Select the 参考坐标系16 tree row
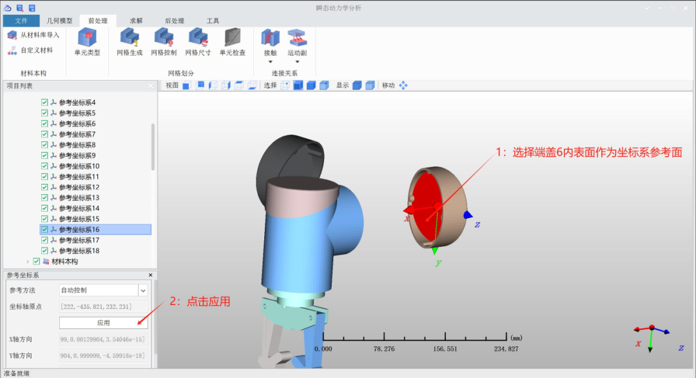 click(x=95, y=229)
